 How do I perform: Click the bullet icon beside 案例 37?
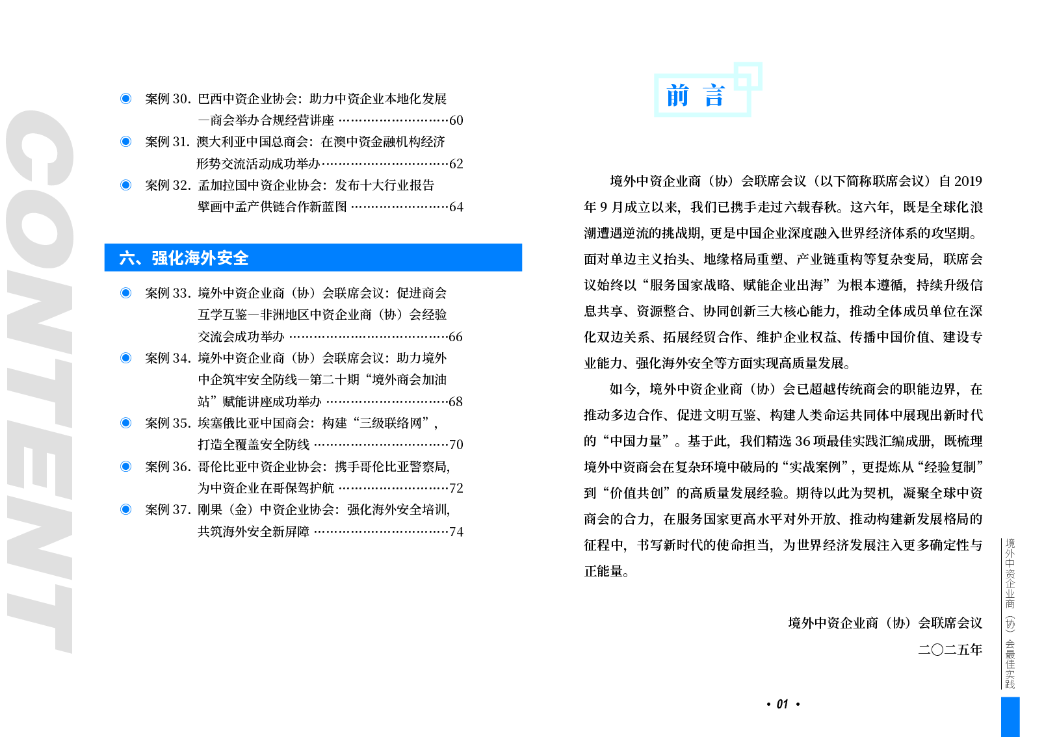tap(126, 510)
